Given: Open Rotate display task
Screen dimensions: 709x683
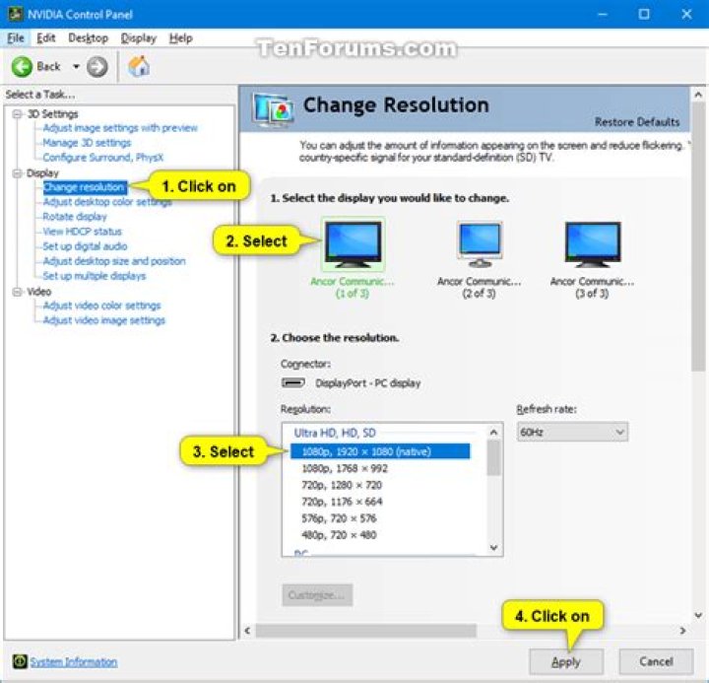Looking at the screenshot, I should [x=75, y=217].
